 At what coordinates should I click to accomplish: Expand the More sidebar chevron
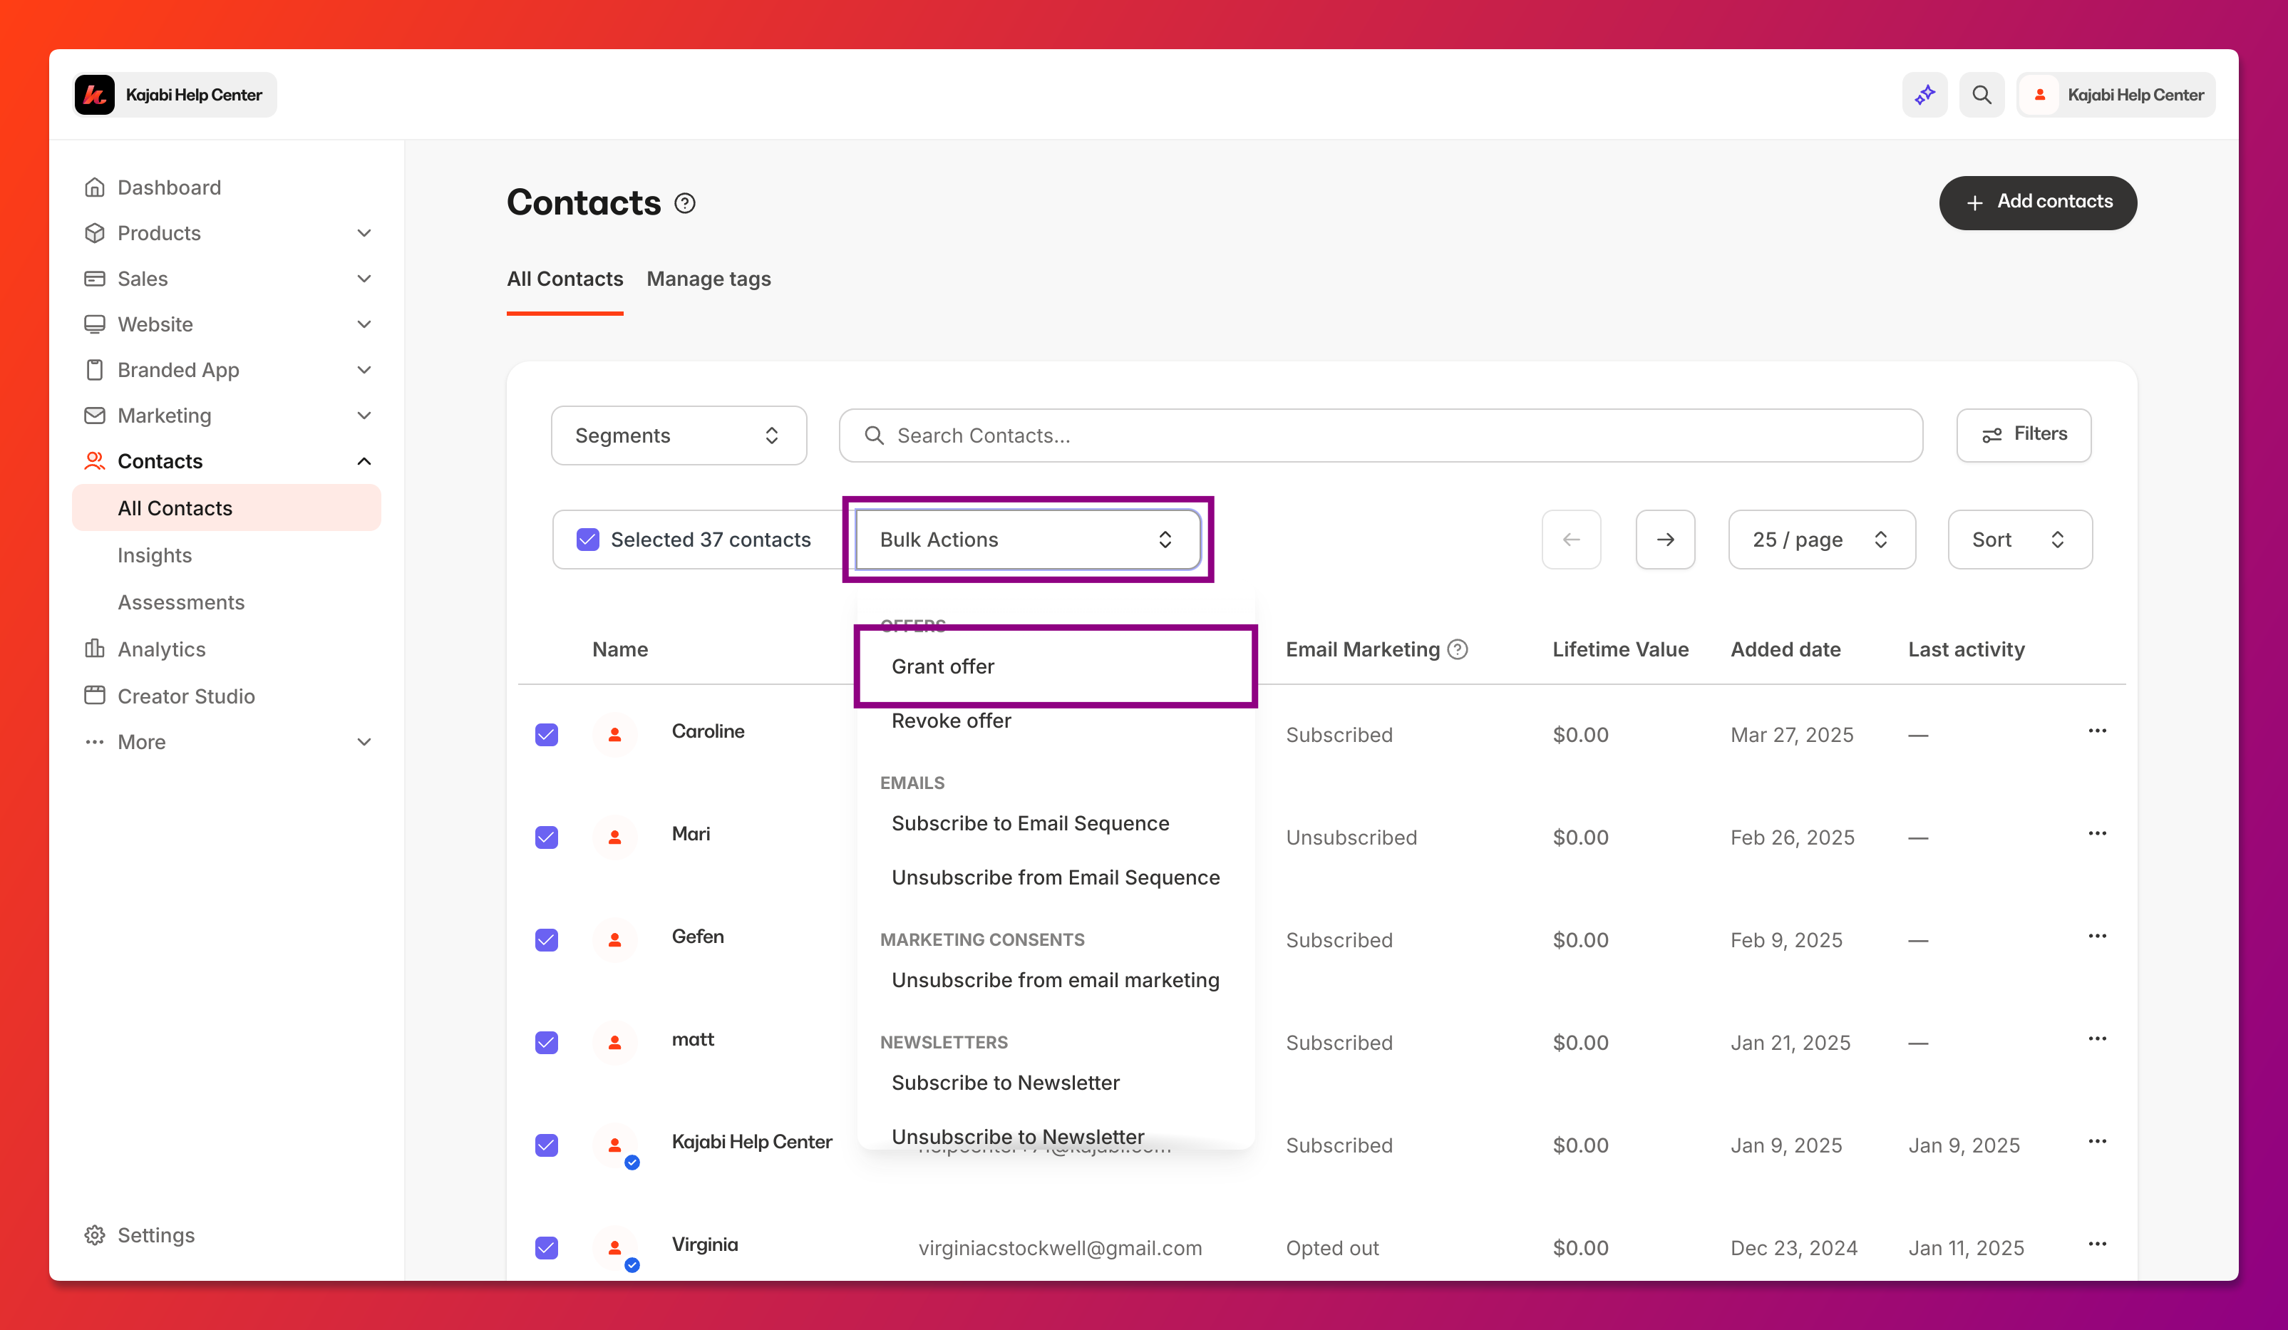point(364,742)
